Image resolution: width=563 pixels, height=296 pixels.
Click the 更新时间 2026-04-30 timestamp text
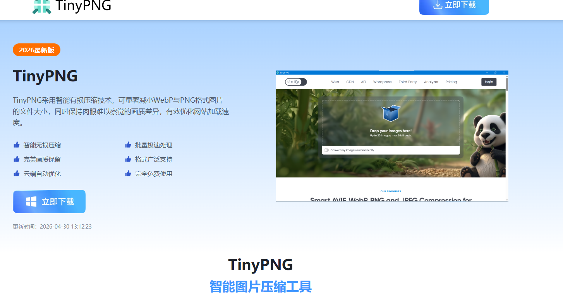tap(52, 227)
